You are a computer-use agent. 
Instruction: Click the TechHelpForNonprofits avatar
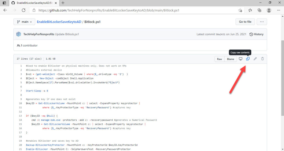[x=19, y=34]
